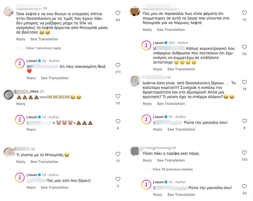
Task: Like the j.touni reply with 211 likes
Action: (118, 65)
